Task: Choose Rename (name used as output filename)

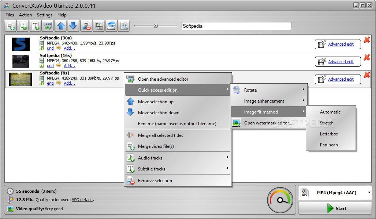Action: (x=178, y=124)
